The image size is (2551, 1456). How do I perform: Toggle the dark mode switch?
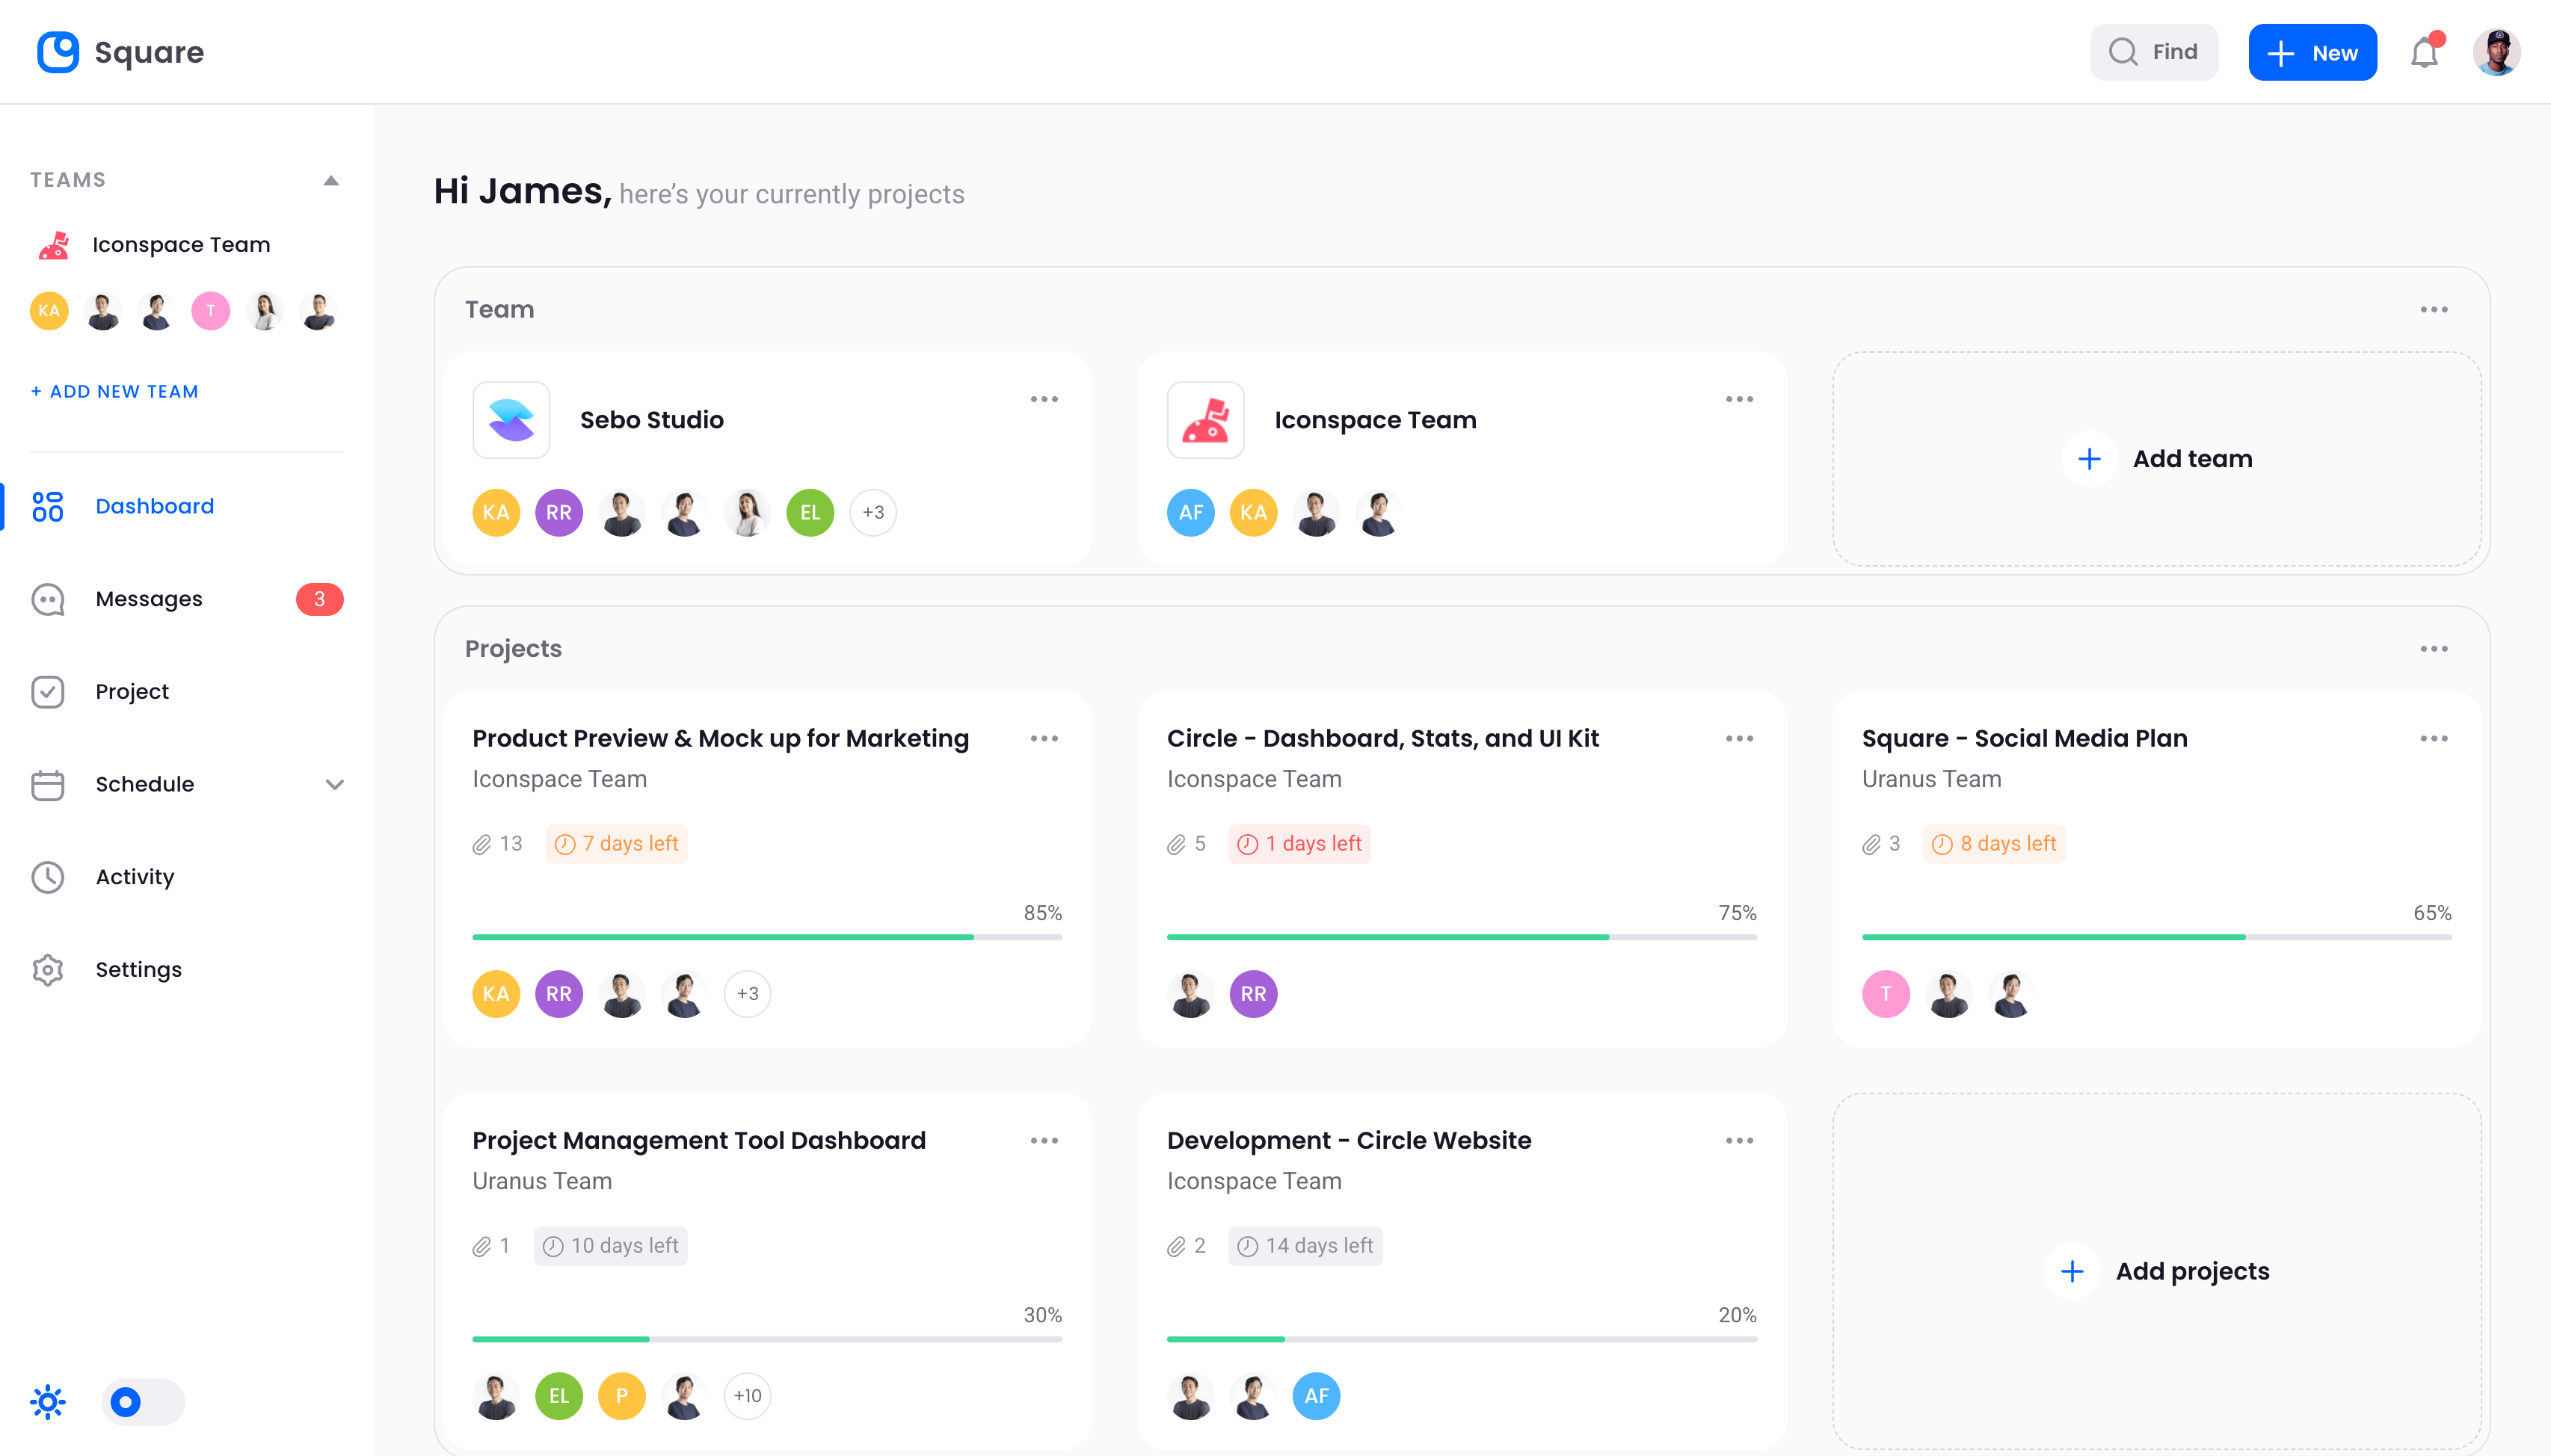point(143,1402)
